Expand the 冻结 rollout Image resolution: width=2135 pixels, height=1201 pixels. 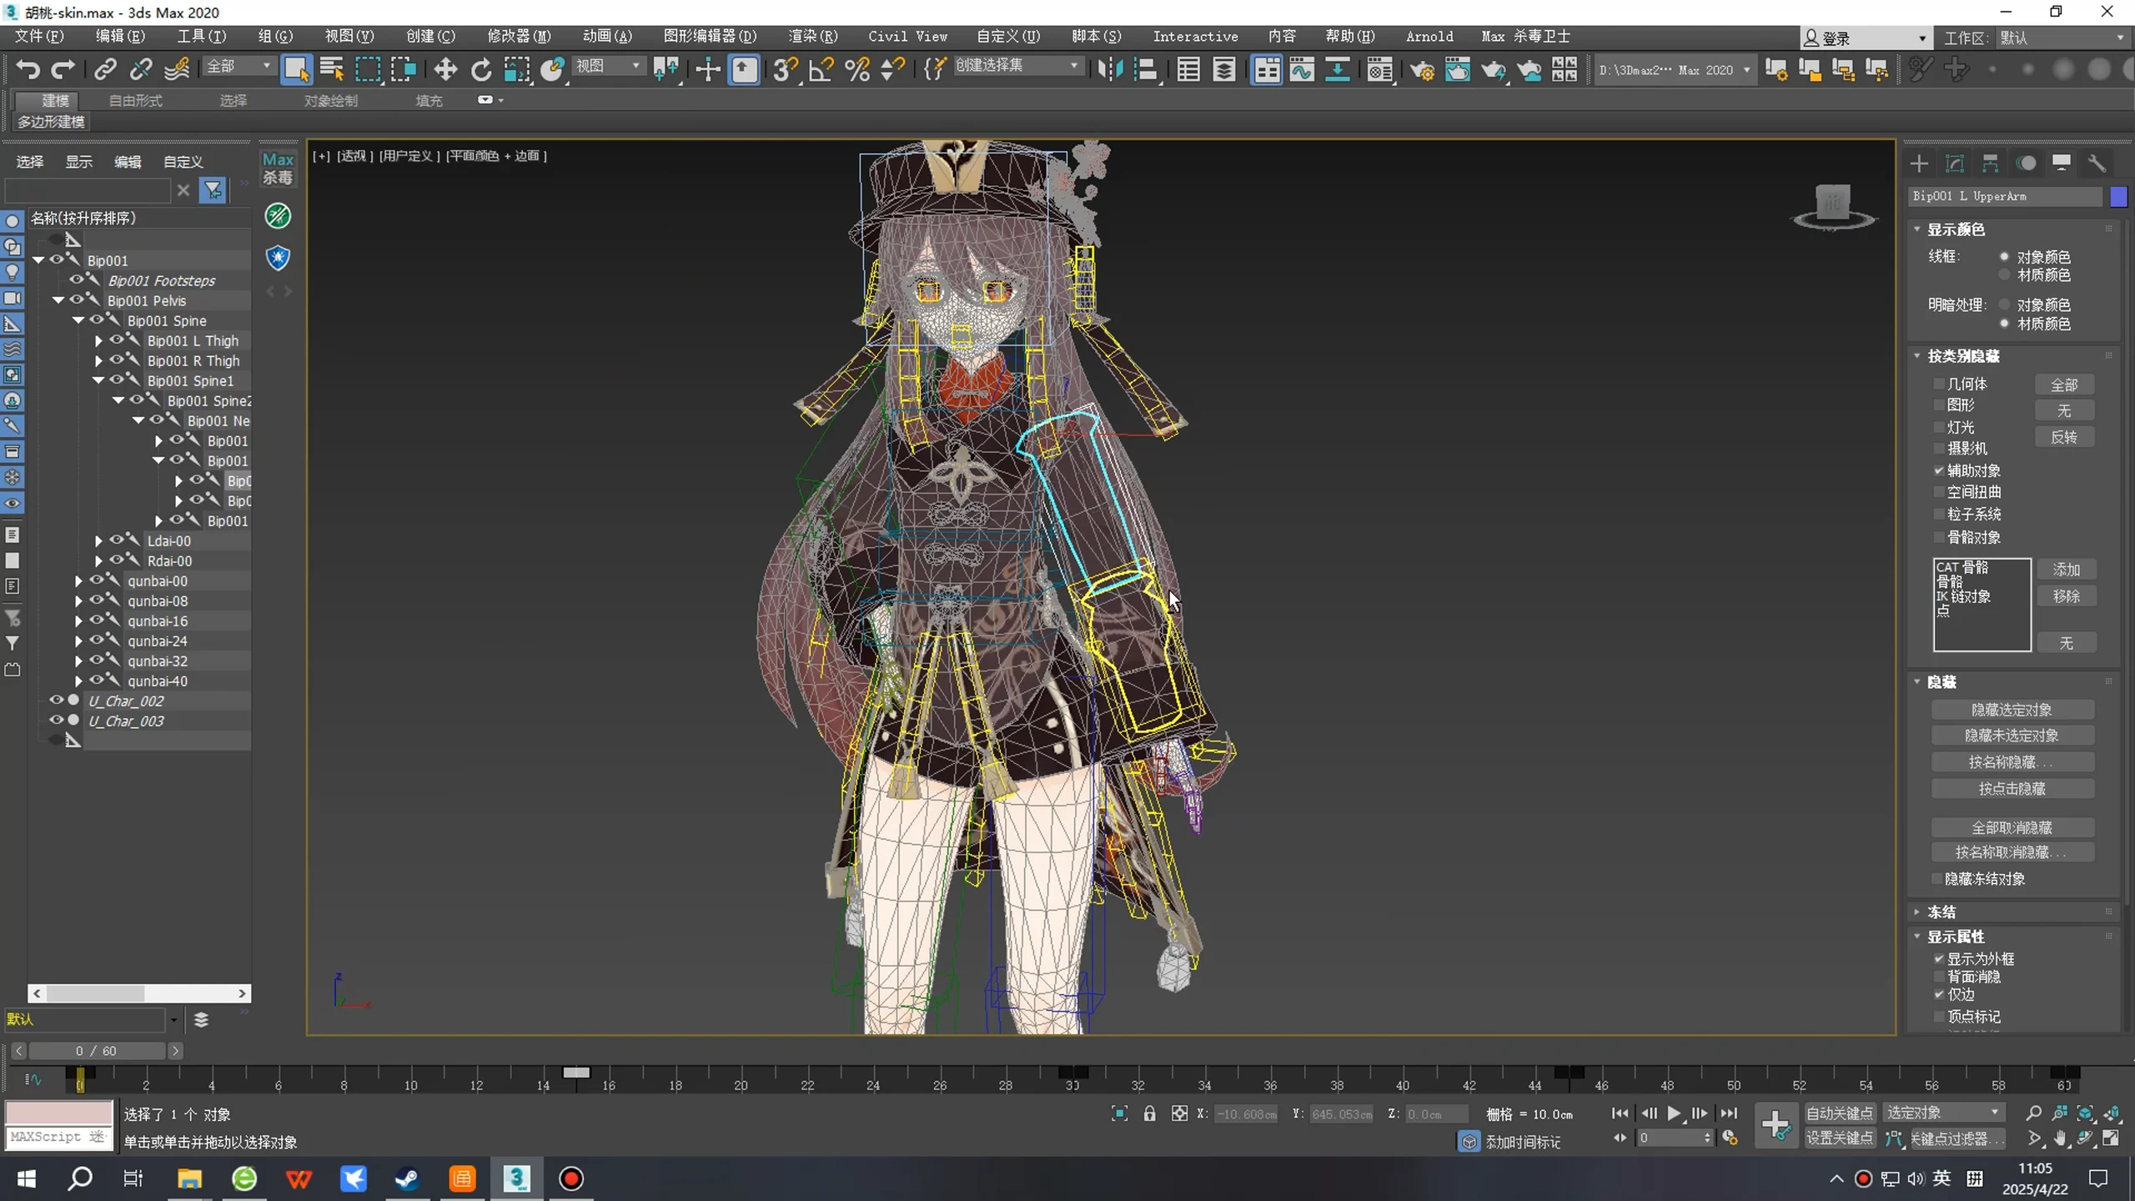pos(1941,912)
